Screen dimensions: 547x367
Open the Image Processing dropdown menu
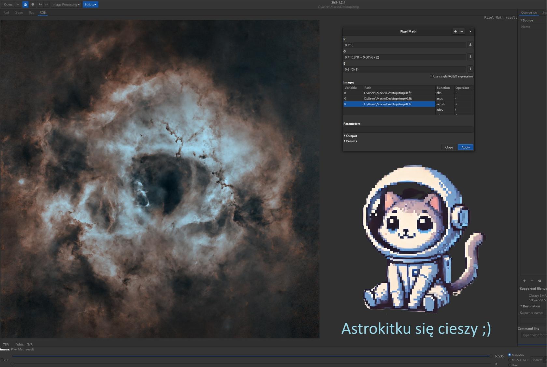(x=66, y=5)
